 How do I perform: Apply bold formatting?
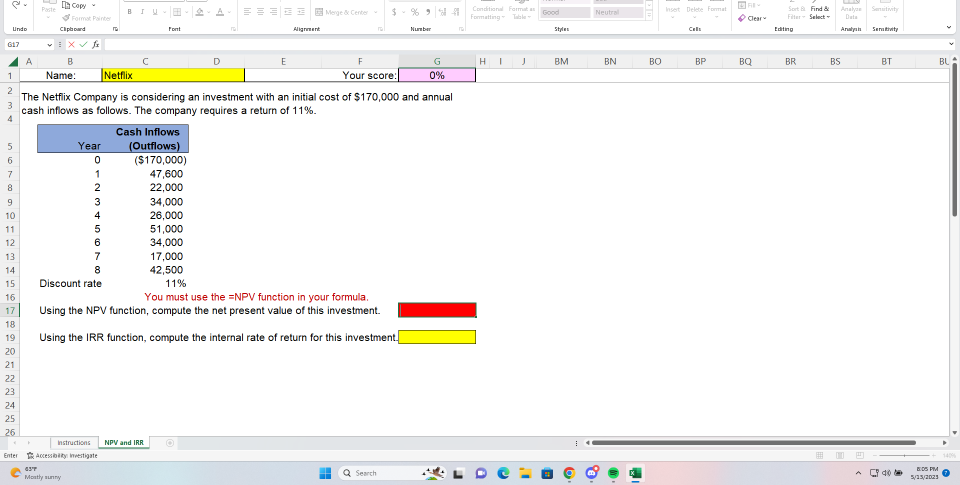click(x=129, y=11)
